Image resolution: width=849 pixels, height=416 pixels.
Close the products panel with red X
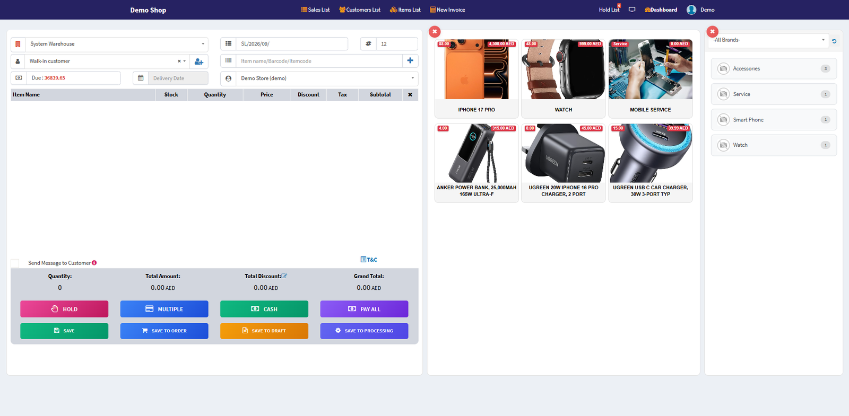[435, 31]
